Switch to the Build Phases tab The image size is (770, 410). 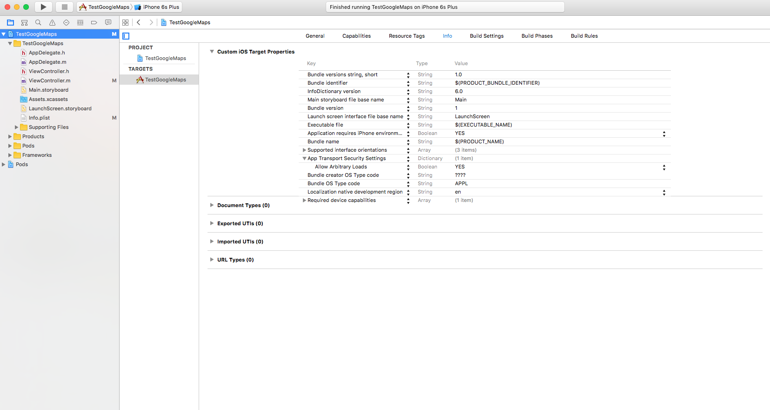(537, 36)
